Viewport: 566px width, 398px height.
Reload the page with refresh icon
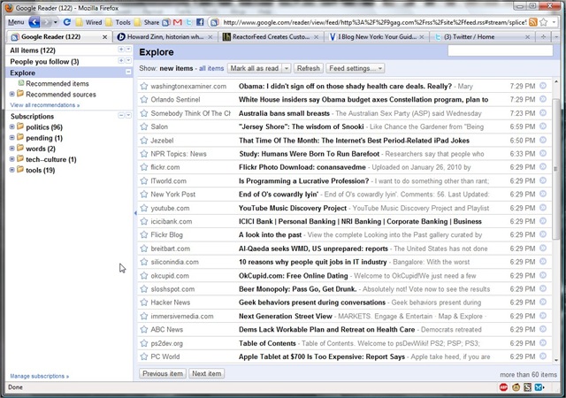click(67, 22)
